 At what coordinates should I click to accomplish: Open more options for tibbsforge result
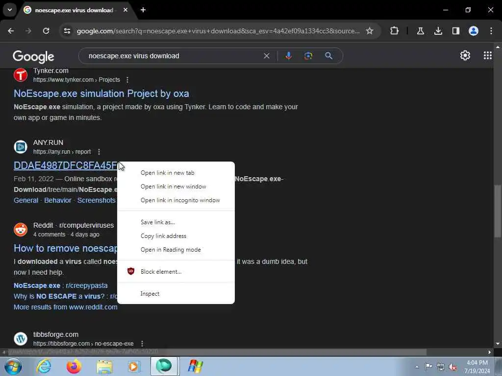tap(142, 344)
